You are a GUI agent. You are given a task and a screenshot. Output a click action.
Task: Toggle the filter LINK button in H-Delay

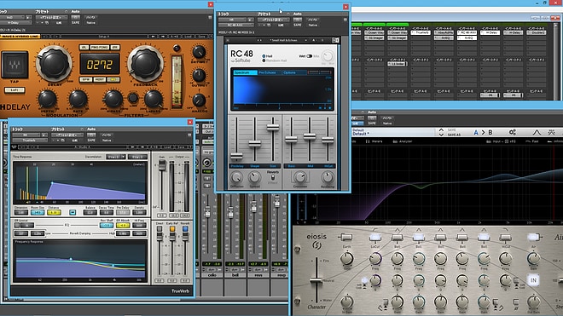(133, 98)
